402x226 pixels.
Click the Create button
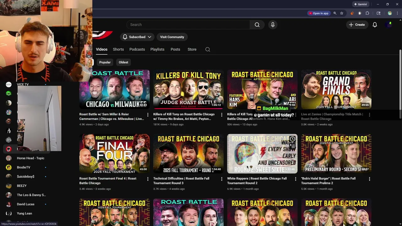pos(357,25)
